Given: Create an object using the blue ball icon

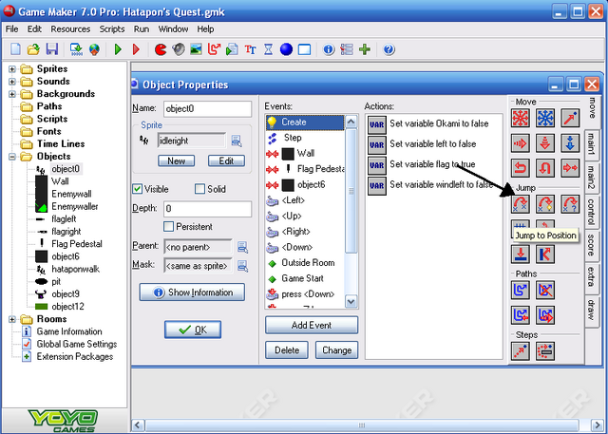Looking at the screenshot, I should pyautogui.click(x=286, y=49).
